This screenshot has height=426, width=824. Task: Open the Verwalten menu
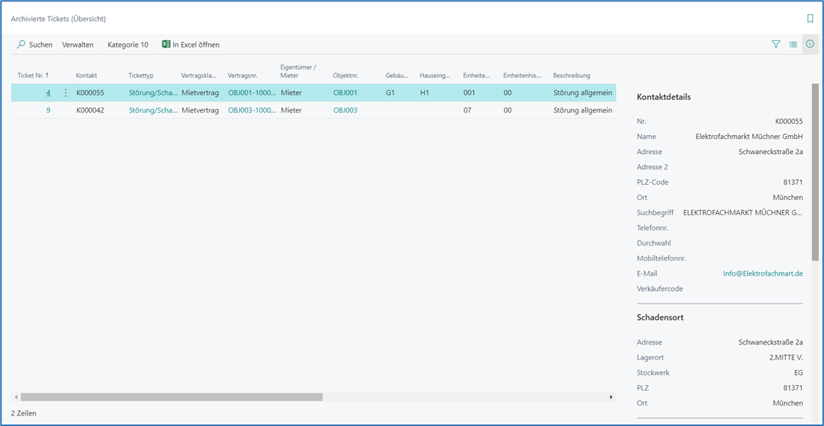78,45
